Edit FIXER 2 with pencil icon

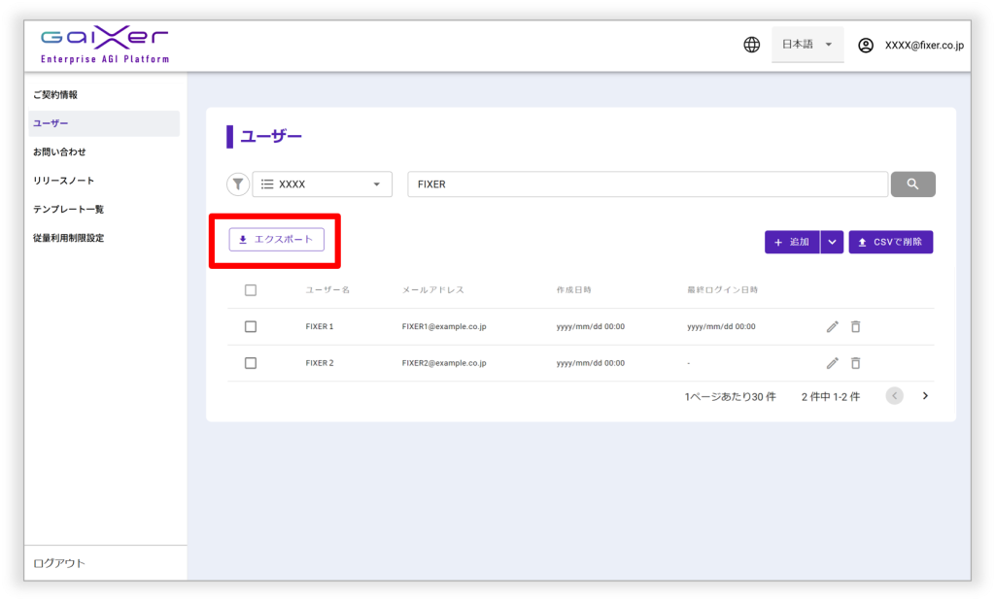coord(832,363)
